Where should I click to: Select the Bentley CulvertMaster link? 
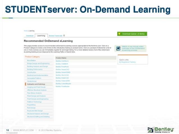[63, 84]
